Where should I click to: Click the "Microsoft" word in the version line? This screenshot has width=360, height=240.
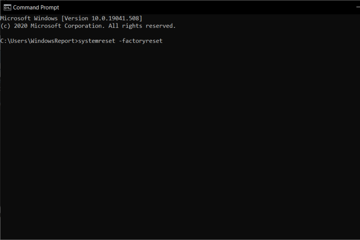coord(15,18)
